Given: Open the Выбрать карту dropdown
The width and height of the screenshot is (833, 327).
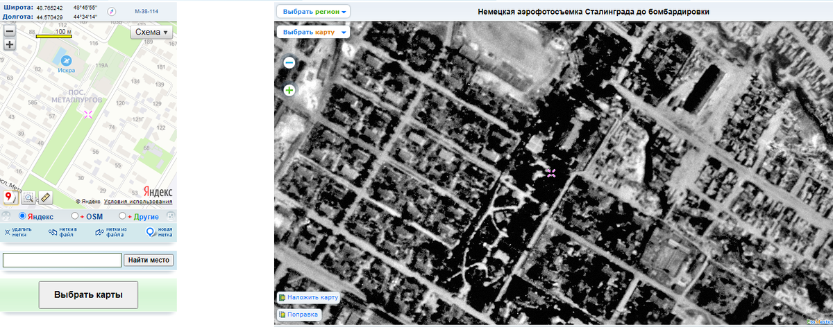Looking at the screenshot, I should tap(313, 32).
